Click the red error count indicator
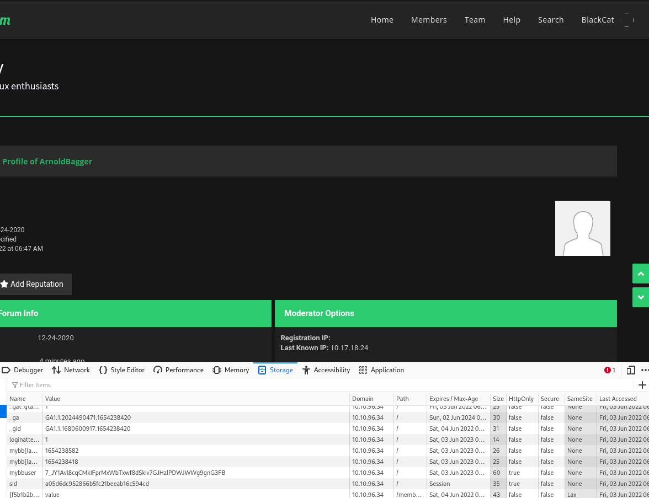 click(x=610, y=370)
